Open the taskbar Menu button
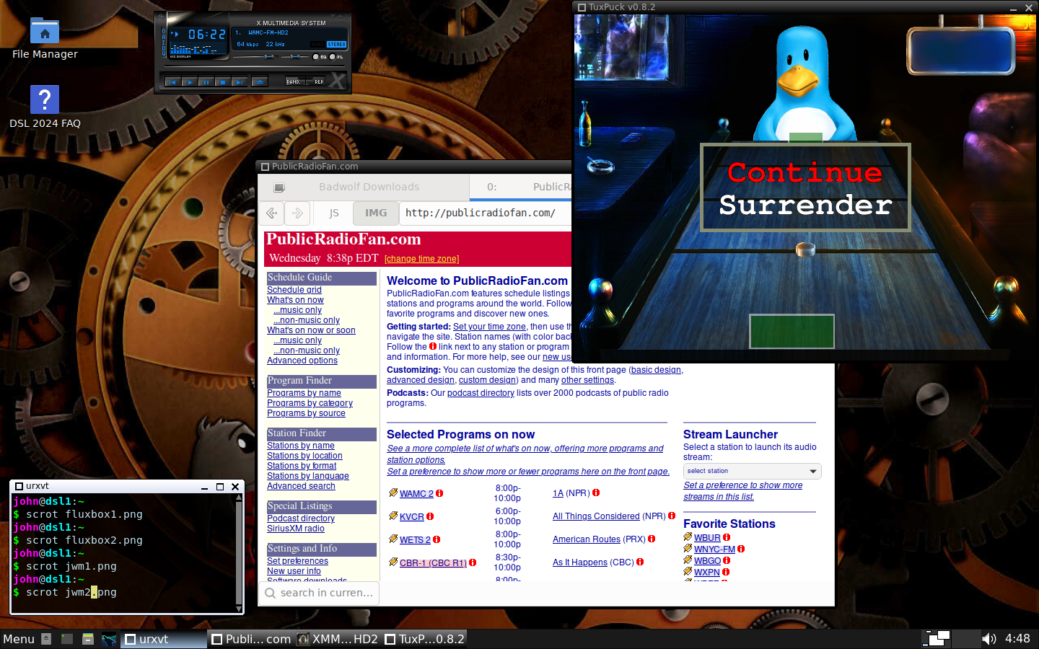Viewport: 1039px width, 649px height. (x=19, y=639)
